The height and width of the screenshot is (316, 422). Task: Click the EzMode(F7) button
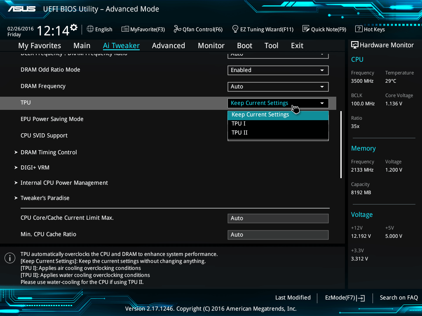point(345,297)
